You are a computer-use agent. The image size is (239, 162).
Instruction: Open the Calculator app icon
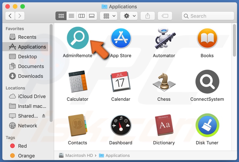pos(78,82)
